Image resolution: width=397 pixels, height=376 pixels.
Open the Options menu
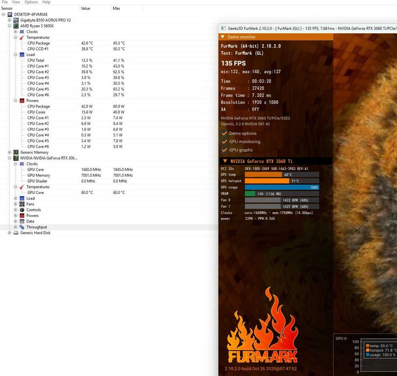point(31,2)
